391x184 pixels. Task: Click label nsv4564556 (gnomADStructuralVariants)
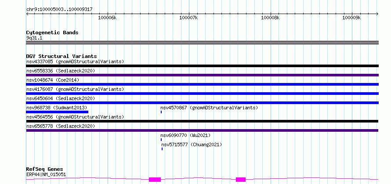click(x=75, y=117)
